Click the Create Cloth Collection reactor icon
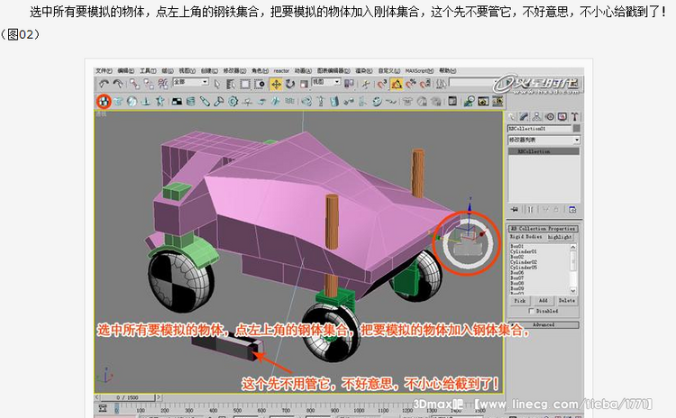Screen dimensions: 676x418 click(118, 102)
